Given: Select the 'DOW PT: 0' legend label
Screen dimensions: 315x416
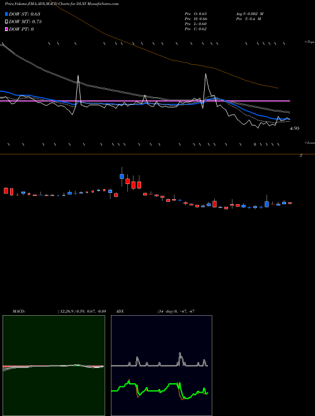Looking at the screenshot, I should tap(21, 29).
